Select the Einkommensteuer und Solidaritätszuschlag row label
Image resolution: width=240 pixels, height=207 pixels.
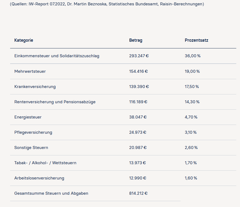click(57, 56)
